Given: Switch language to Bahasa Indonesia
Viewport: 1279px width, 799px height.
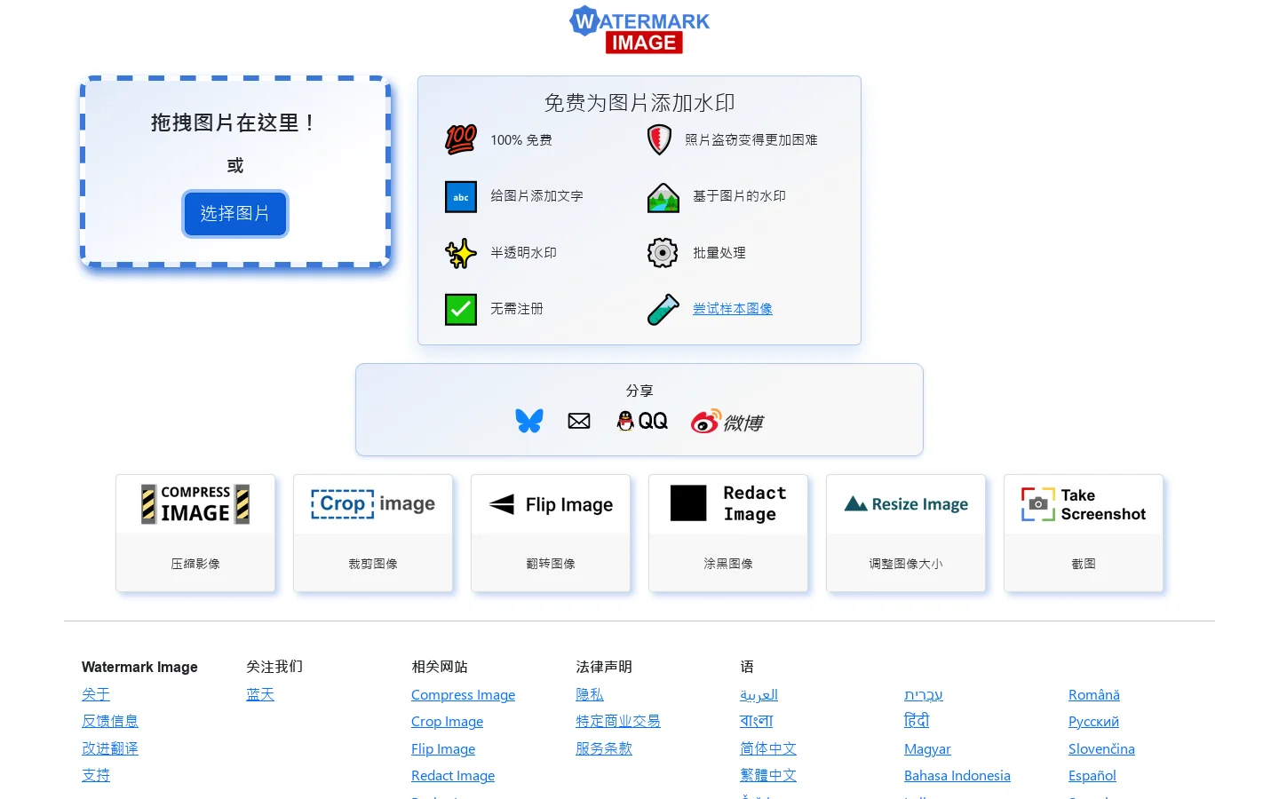Looking at the screenshot, I should coord(957,776).
